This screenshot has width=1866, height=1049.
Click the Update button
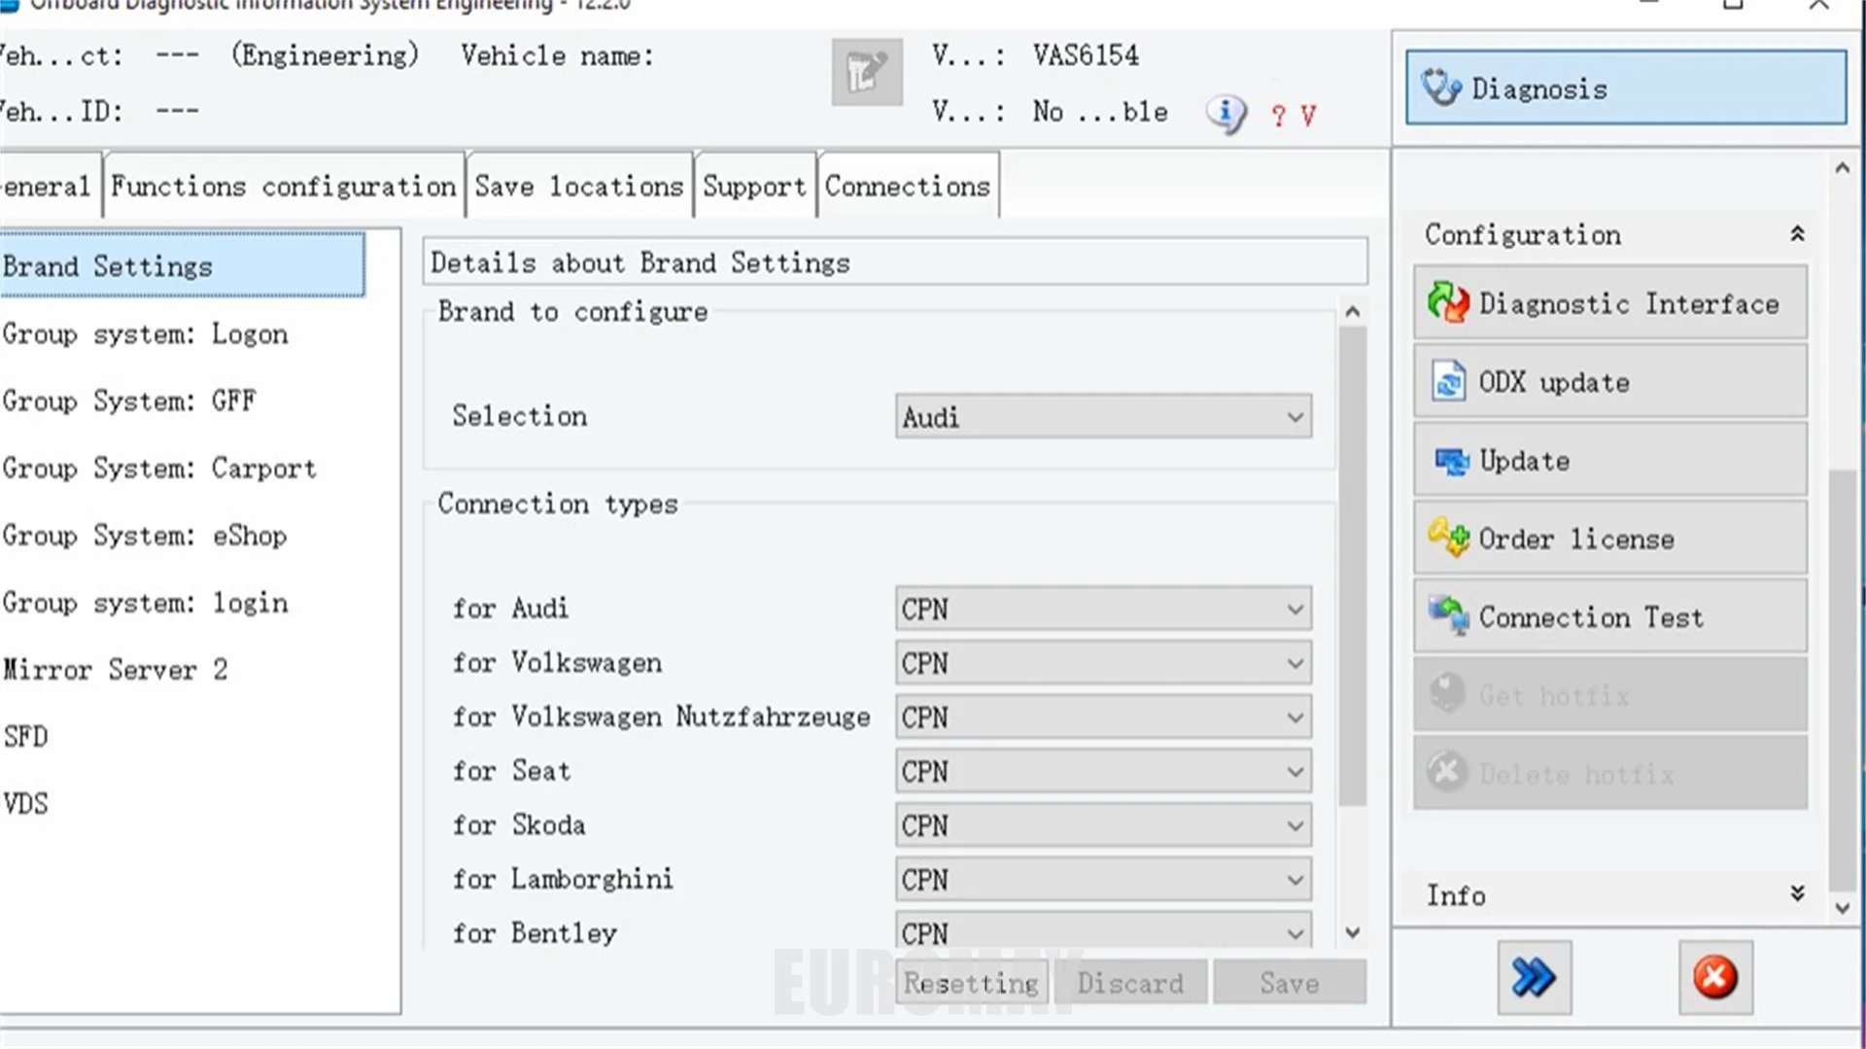[1610, 461]
